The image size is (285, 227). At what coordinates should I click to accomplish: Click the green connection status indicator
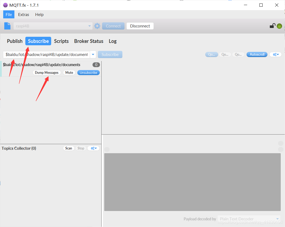coord(279,26)
